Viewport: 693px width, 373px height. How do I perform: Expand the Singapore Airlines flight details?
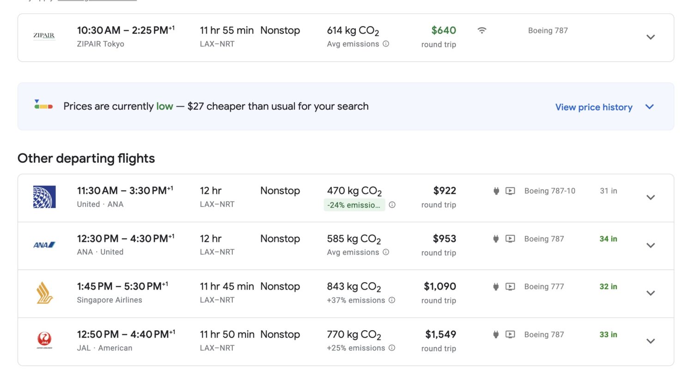[650, 293]
